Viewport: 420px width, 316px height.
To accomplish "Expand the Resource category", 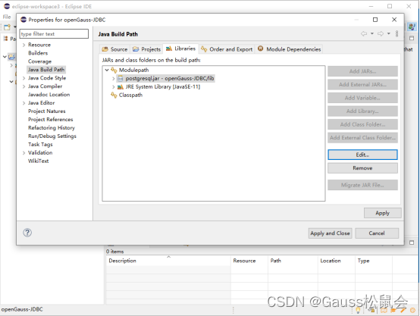I will [24, 45].
